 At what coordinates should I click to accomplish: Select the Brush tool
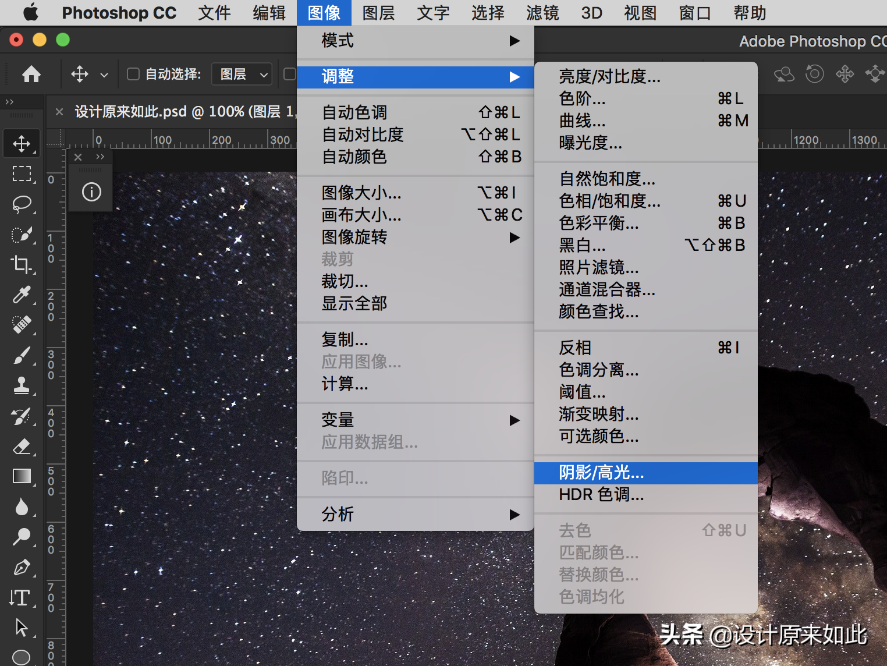(22, 355)
